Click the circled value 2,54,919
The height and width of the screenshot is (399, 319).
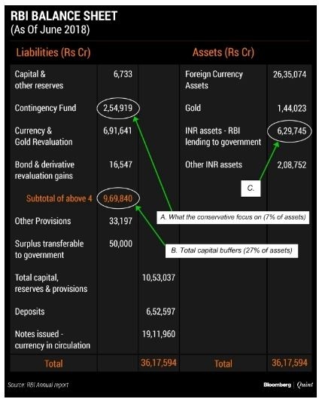coord(118,108)
